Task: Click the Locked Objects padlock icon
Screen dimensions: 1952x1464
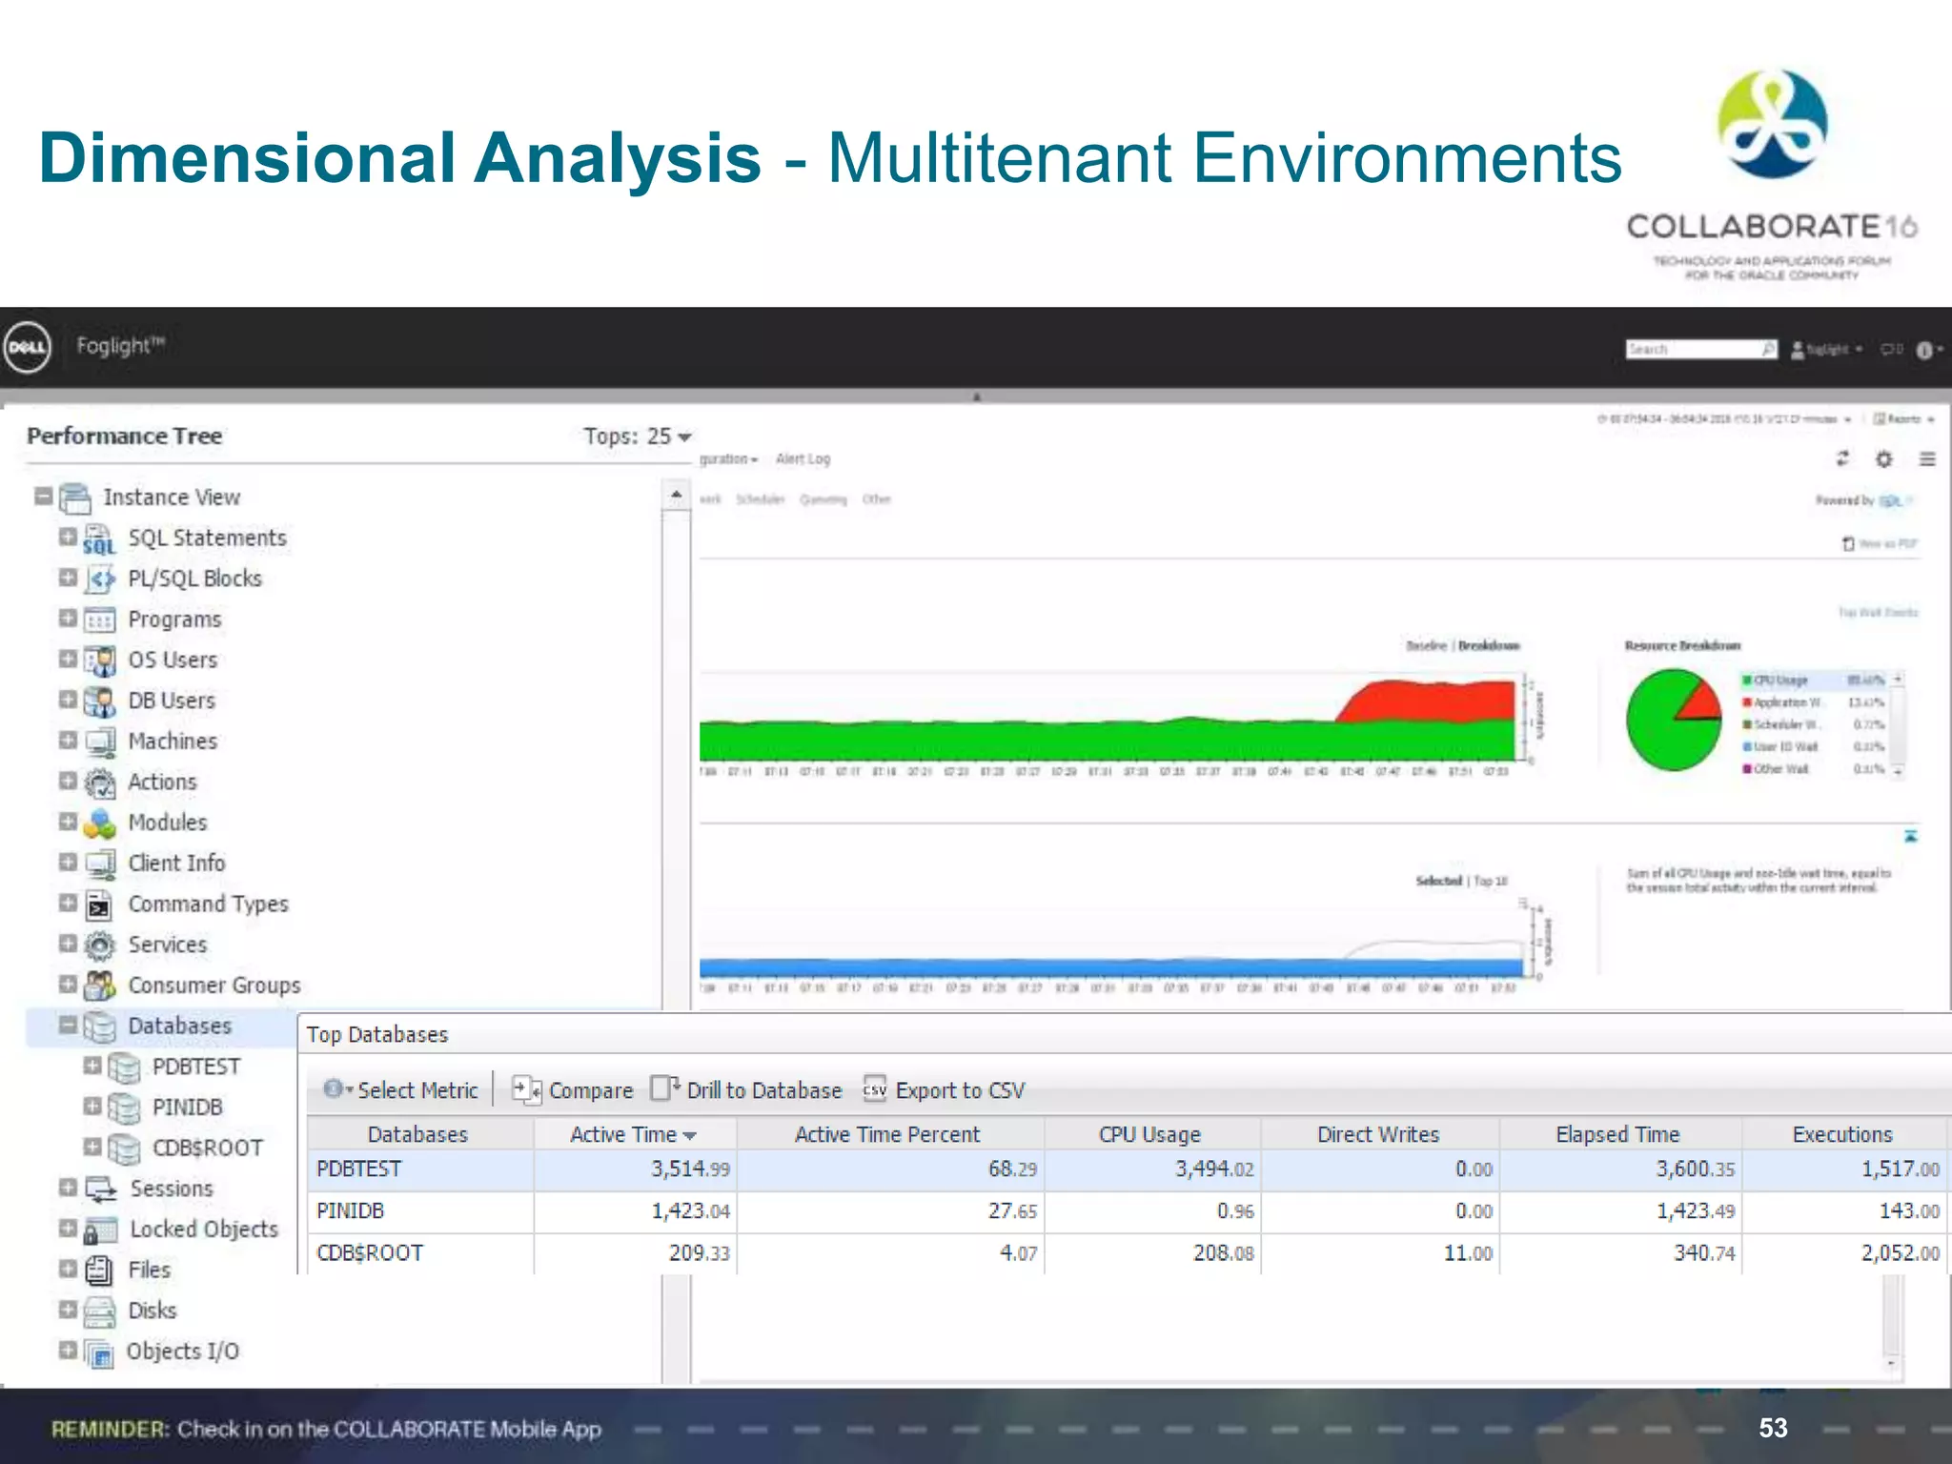Action: tap(100, 1230)
